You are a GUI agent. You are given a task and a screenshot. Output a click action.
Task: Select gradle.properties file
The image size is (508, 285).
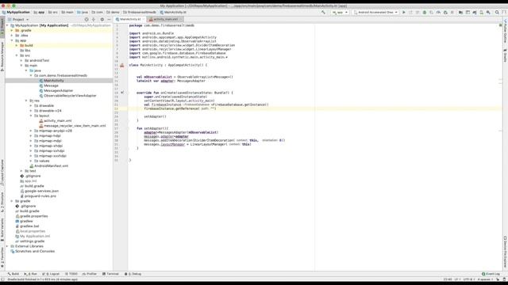32,216
